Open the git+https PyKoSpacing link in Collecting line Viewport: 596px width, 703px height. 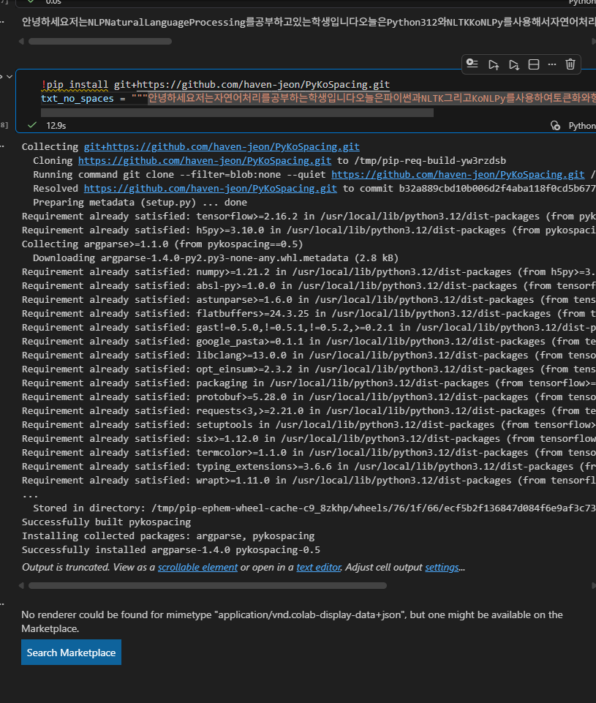point(222,146)
